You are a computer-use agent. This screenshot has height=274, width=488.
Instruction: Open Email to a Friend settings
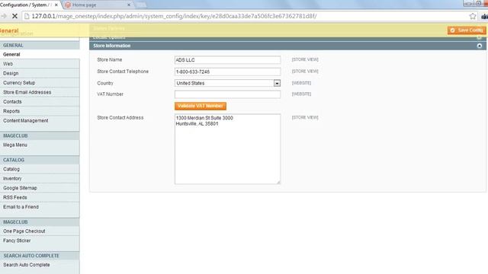click(40, 207)
